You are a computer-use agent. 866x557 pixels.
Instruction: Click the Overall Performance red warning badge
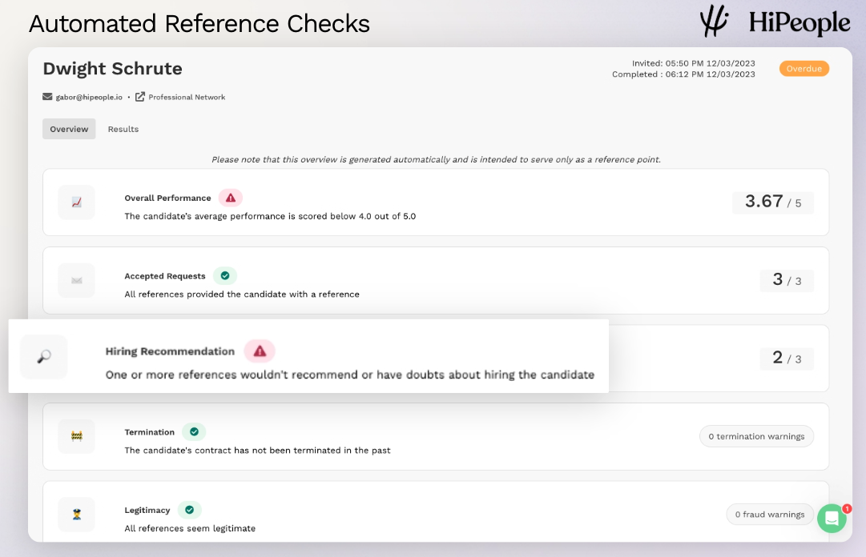pyautogui.click(x=231, y=198)
